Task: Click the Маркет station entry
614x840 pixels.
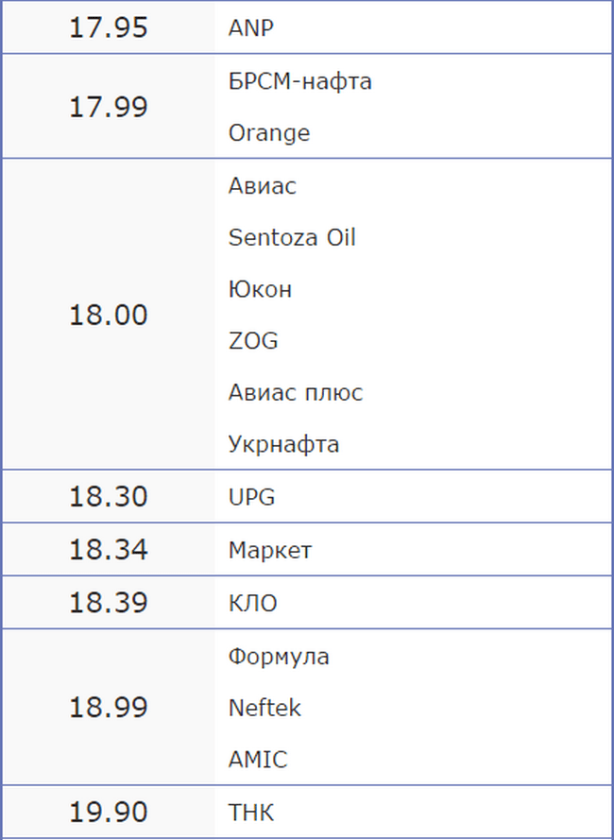Action: (x=270, y=550)
